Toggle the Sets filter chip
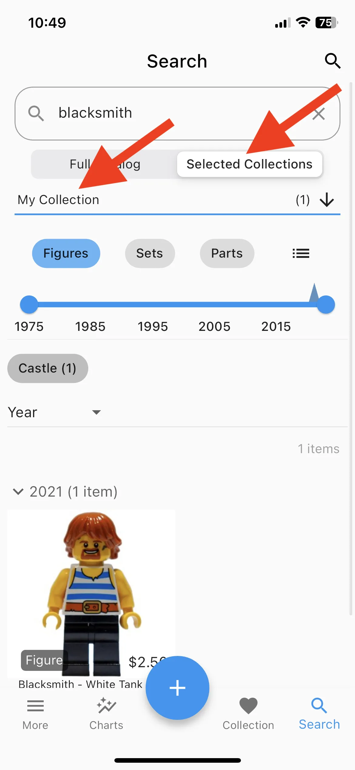Viewport: 355px width, 770px height. click(150, 253)
